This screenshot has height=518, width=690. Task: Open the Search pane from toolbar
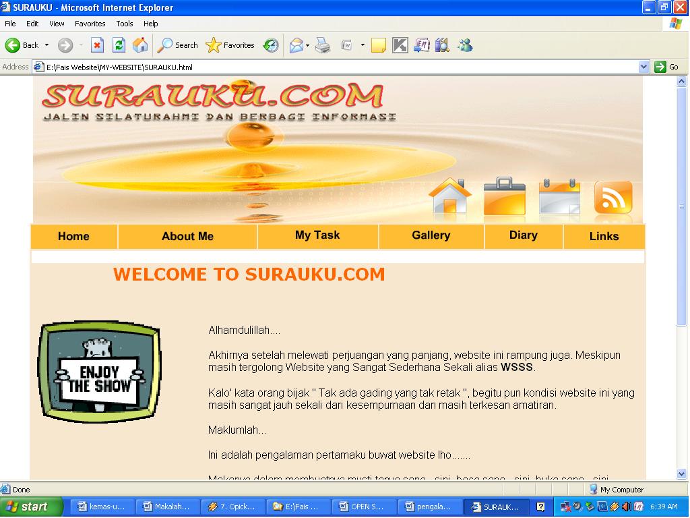coord(178,45)
